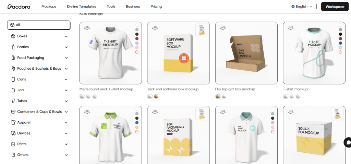
Task: Click the 3D icon on the software box card
Action: pos(155,27)
